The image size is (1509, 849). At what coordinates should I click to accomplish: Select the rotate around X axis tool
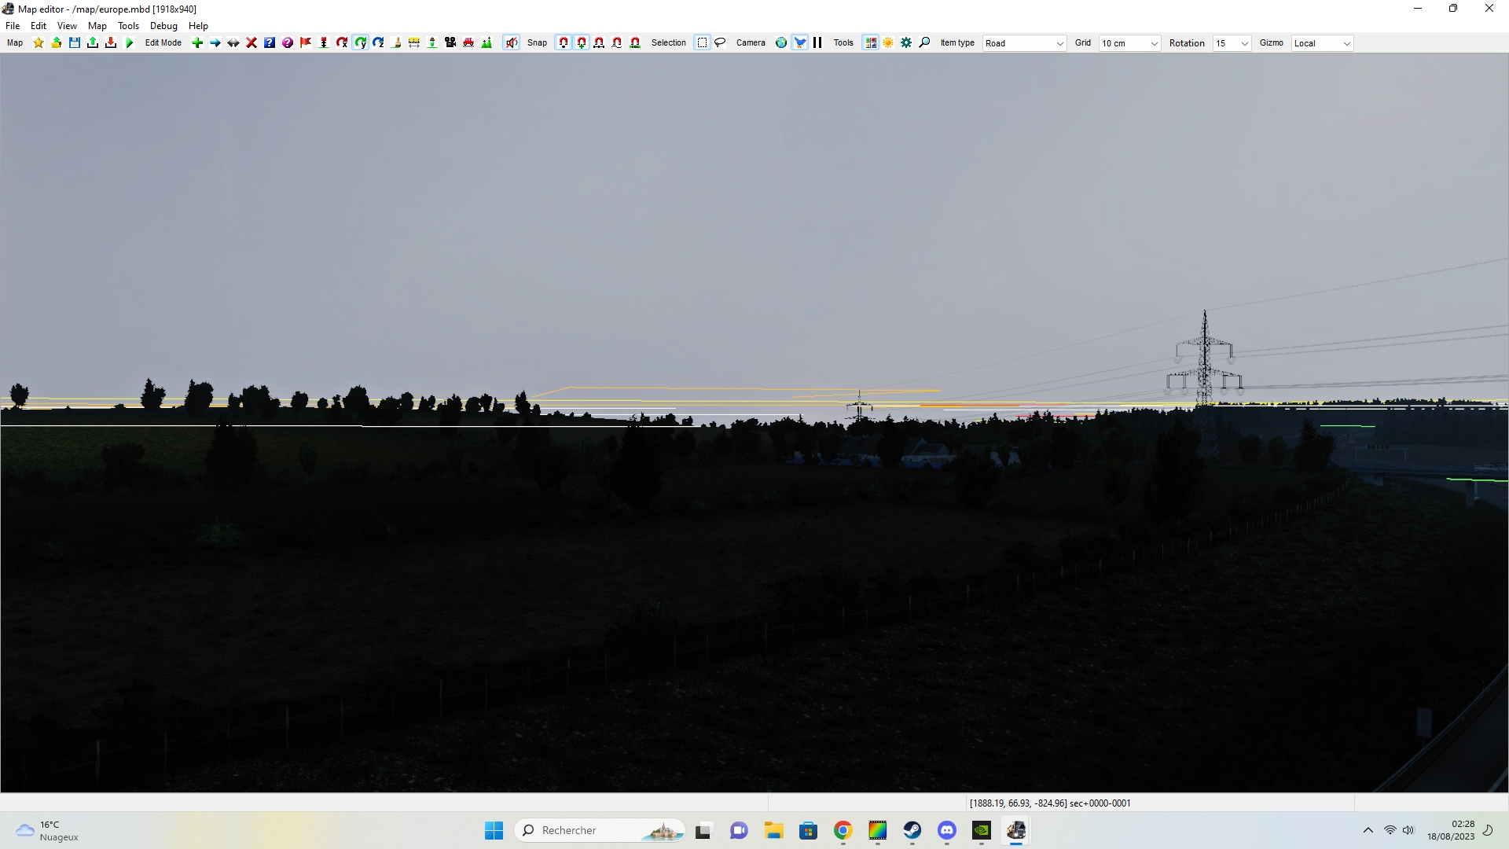[342, 43]
